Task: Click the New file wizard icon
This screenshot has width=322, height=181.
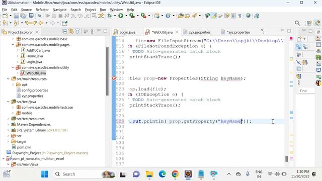Action: coord(5,16)
